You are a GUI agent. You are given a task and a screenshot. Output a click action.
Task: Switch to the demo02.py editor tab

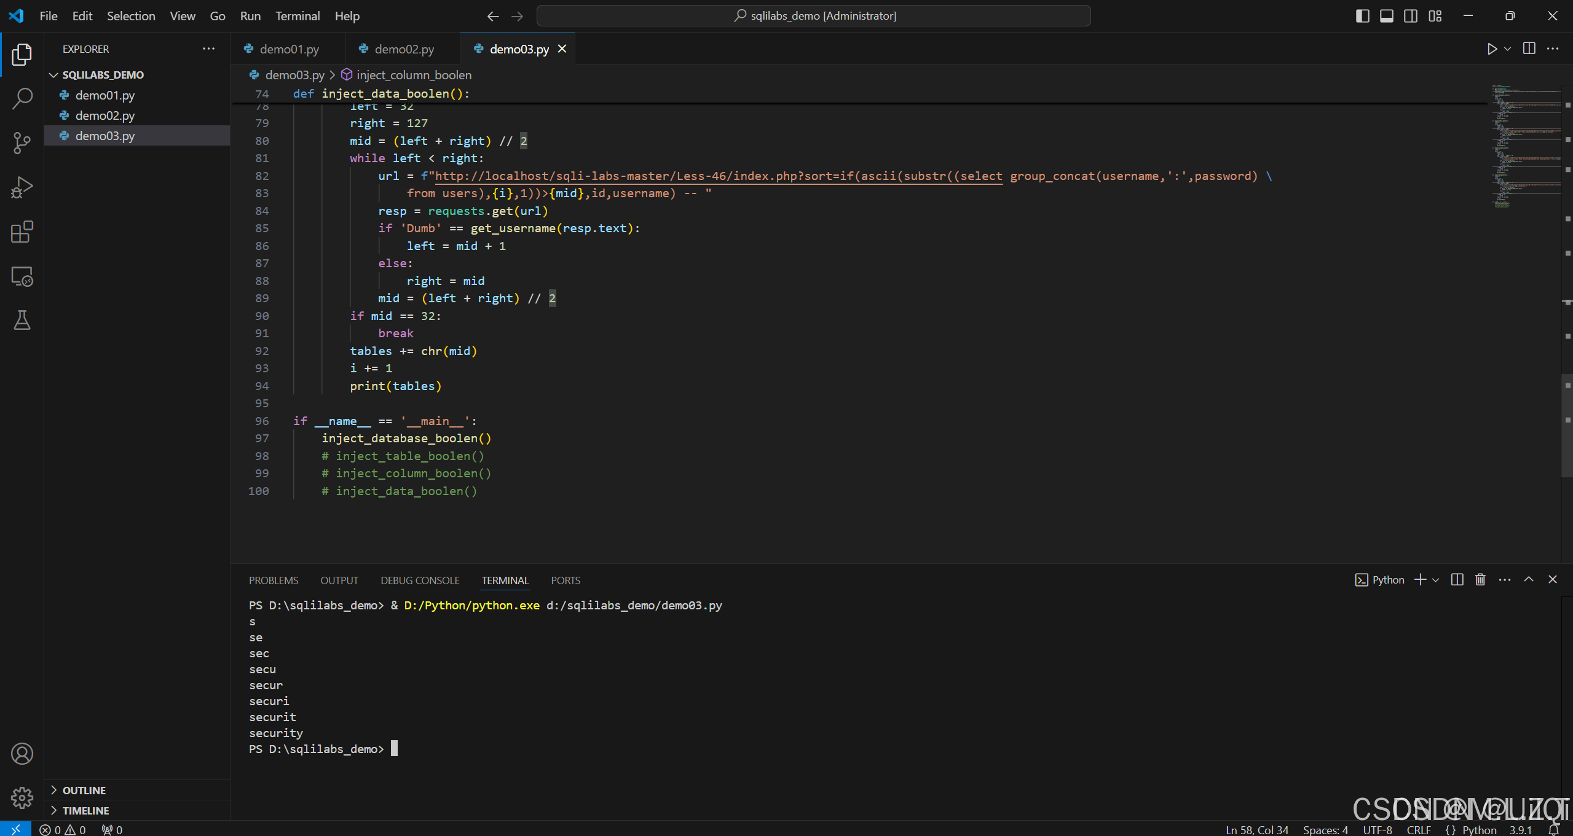tap(404, 49)
